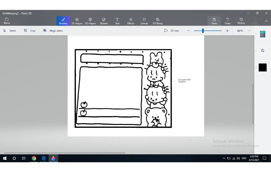Viewport: 271px width, 172px height.
Task: Open the 3D library
Action: [158, 21]
